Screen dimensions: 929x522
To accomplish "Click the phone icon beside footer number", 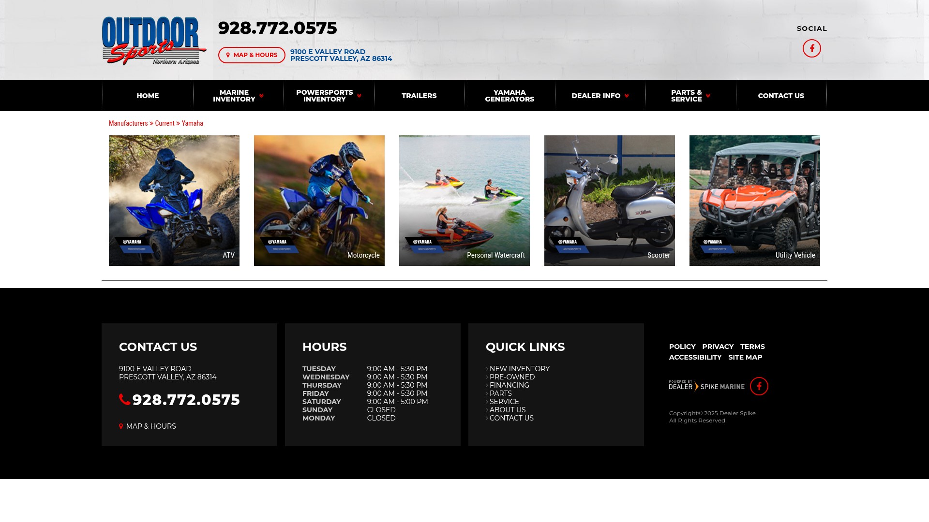I will (x=124, y=399).
